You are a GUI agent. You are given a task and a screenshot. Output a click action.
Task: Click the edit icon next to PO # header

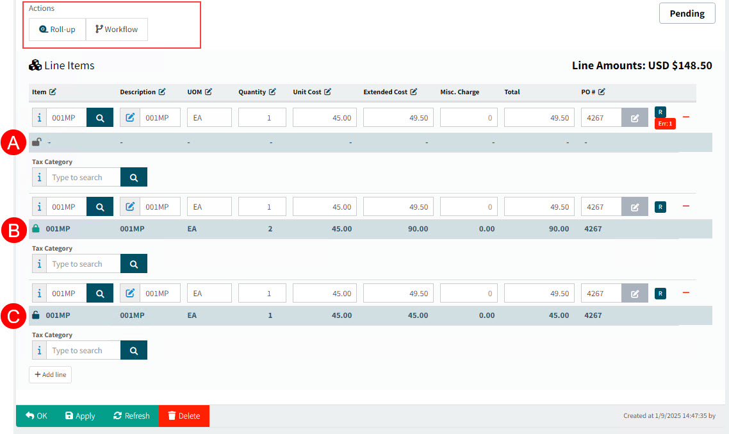tap(602, 92)
